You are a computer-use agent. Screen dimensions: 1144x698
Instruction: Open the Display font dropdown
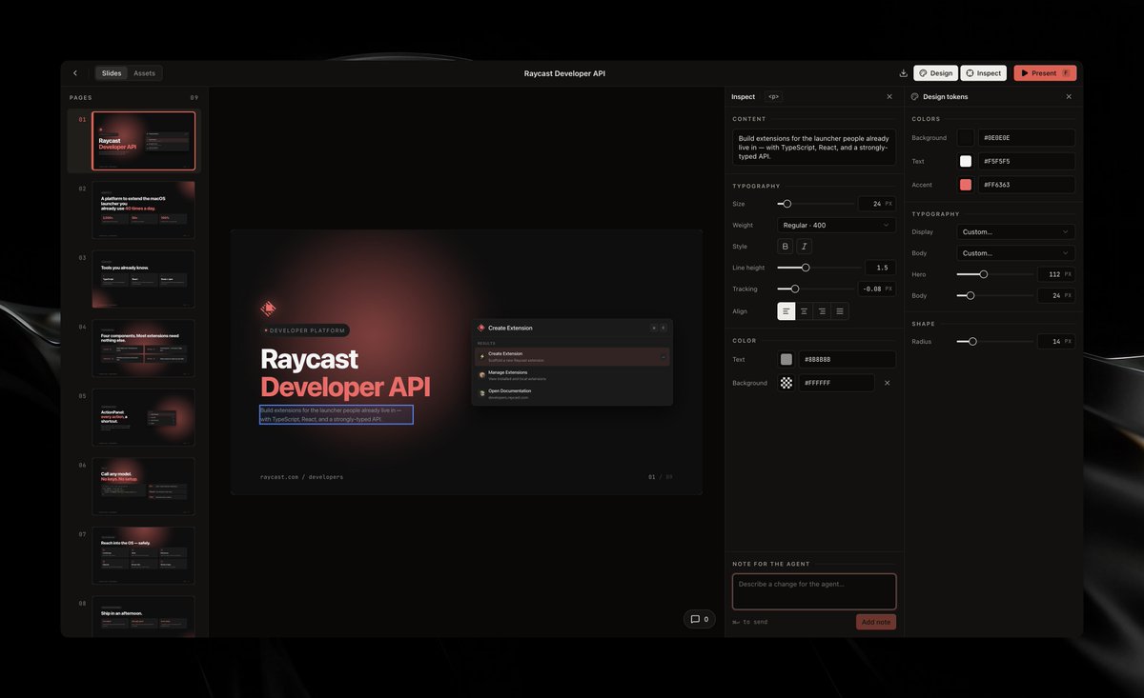point(1015,231)
